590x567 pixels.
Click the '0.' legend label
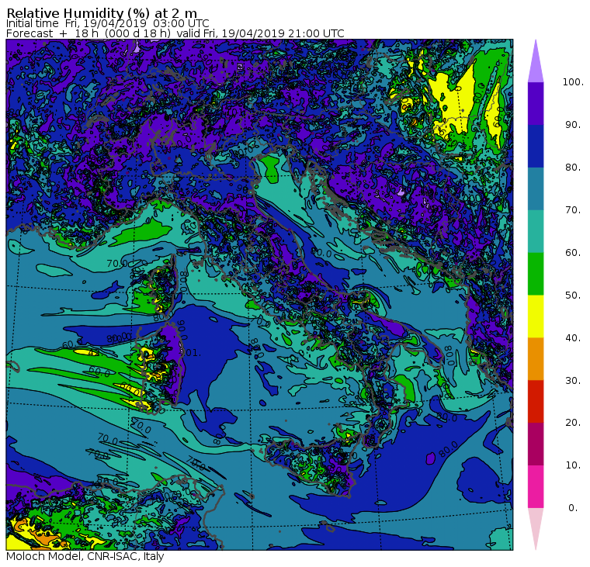tap(573, 508)
